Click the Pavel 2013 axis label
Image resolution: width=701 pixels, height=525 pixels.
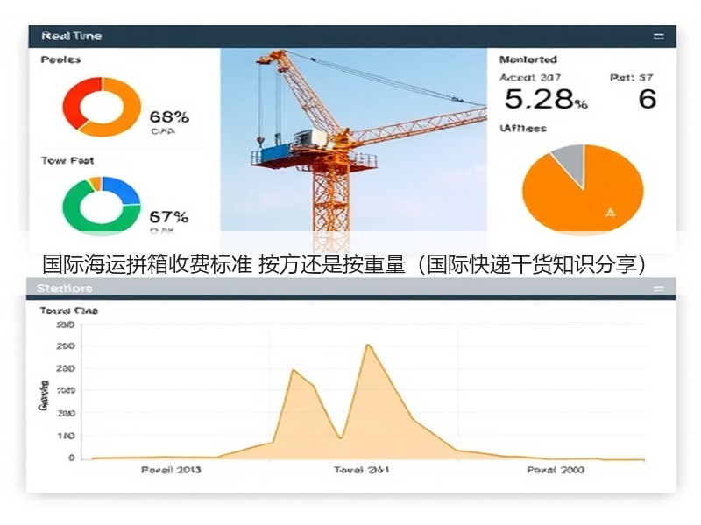tap(171, 470)
